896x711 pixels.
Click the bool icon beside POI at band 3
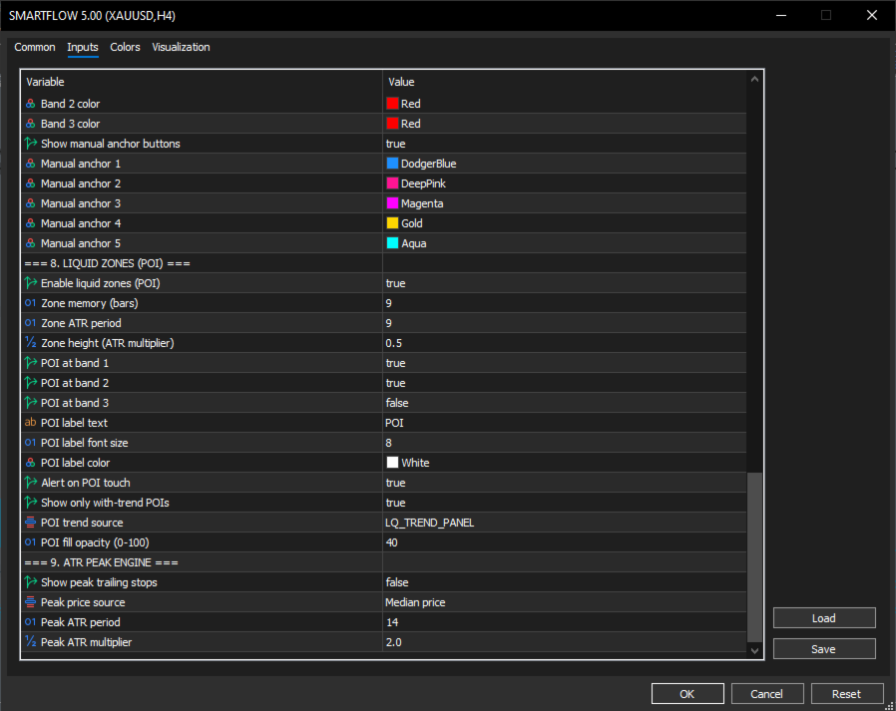tap(30, 403)
